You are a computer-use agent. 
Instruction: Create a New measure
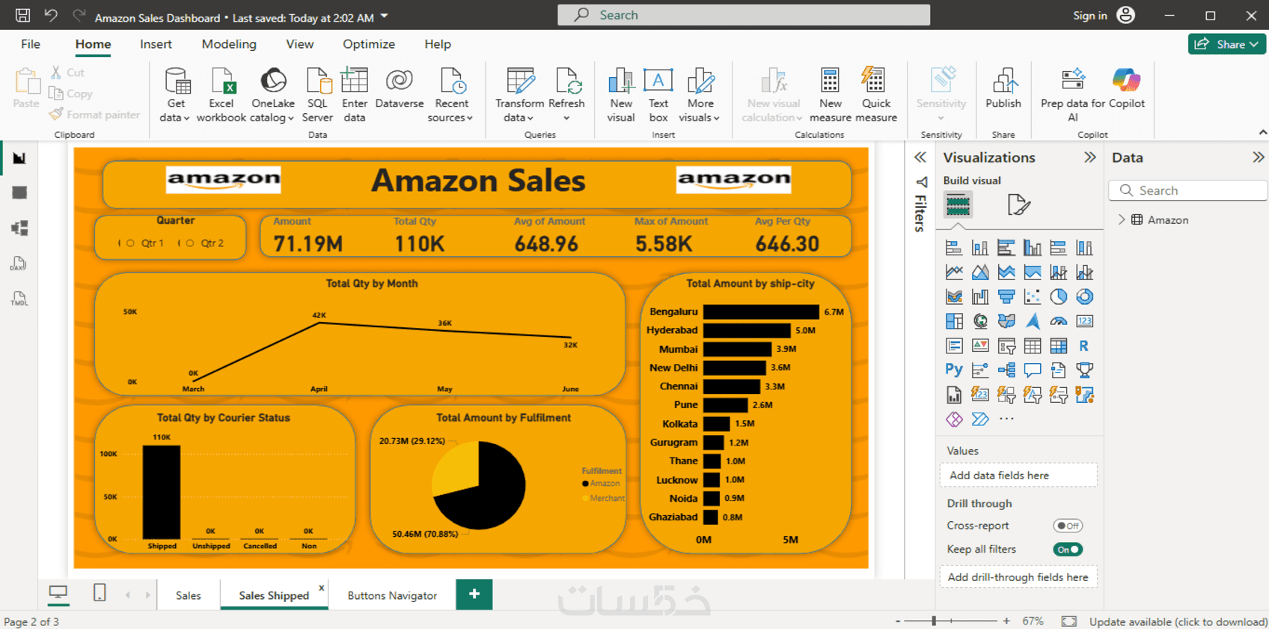point(831,95)
